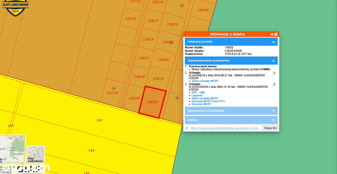Select parcel 139/19 on the map
This screenshot has width=337, height=174.
click(158, 78)
